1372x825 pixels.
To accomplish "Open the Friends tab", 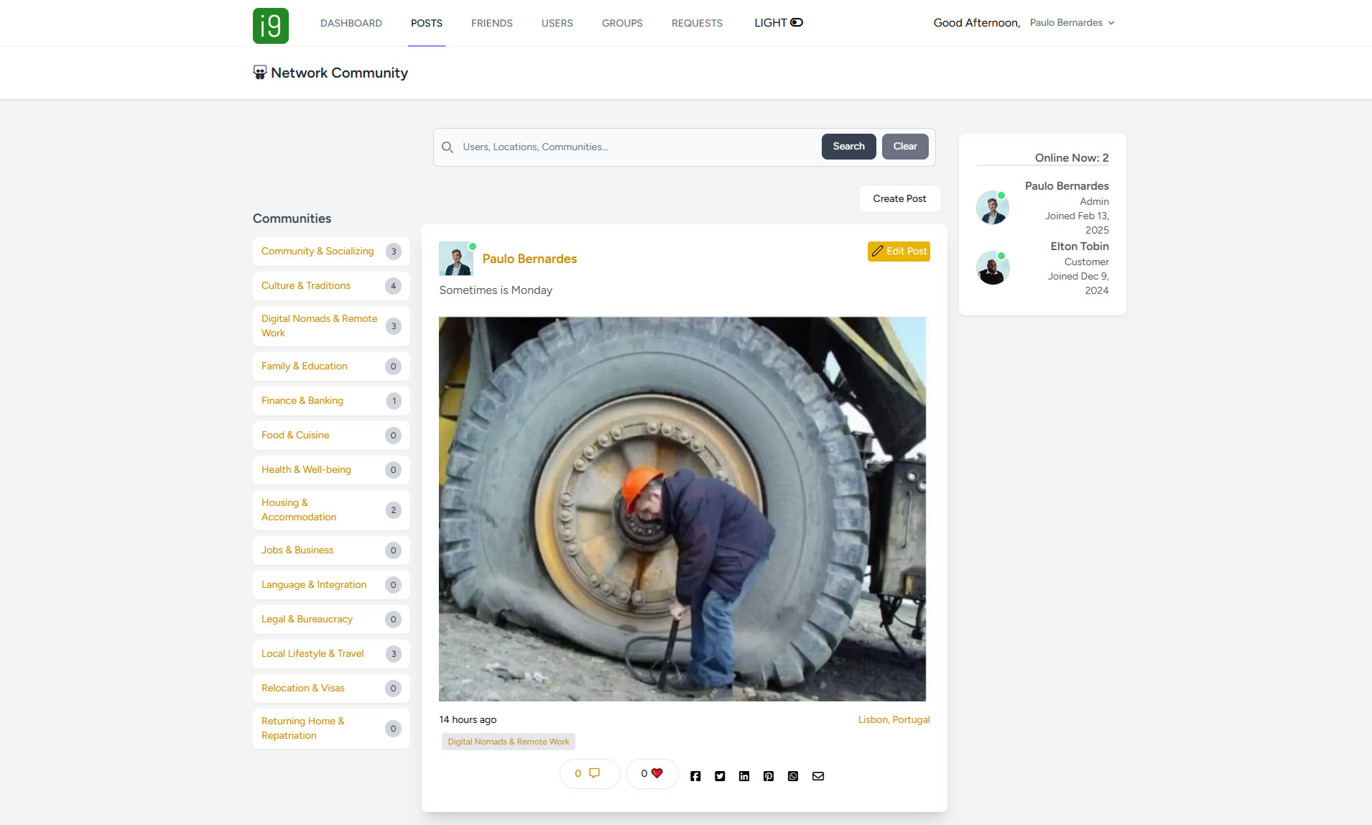I will coord(491,23).
